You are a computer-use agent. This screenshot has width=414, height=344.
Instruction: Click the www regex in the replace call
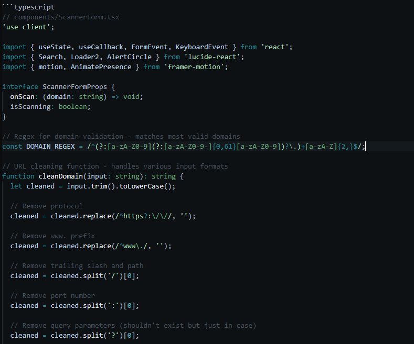(x=131, y=246)
